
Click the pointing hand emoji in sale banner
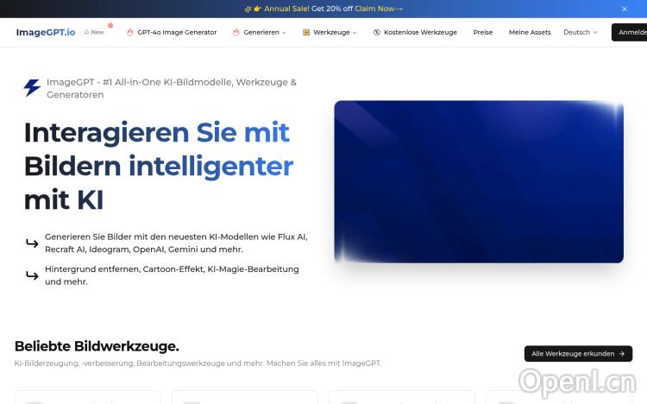pos(257,9)
